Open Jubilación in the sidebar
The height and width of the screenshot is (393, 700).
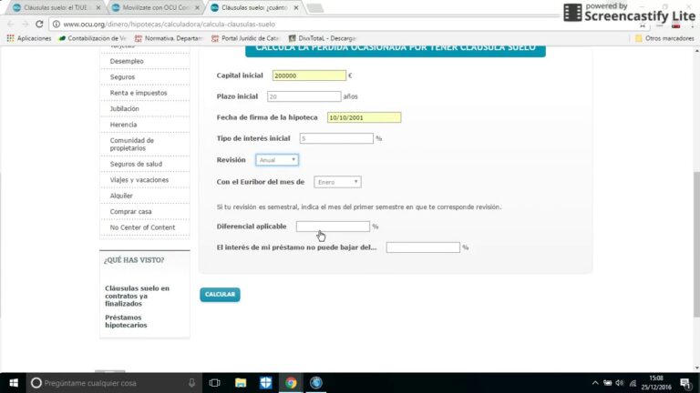point(124,109)
